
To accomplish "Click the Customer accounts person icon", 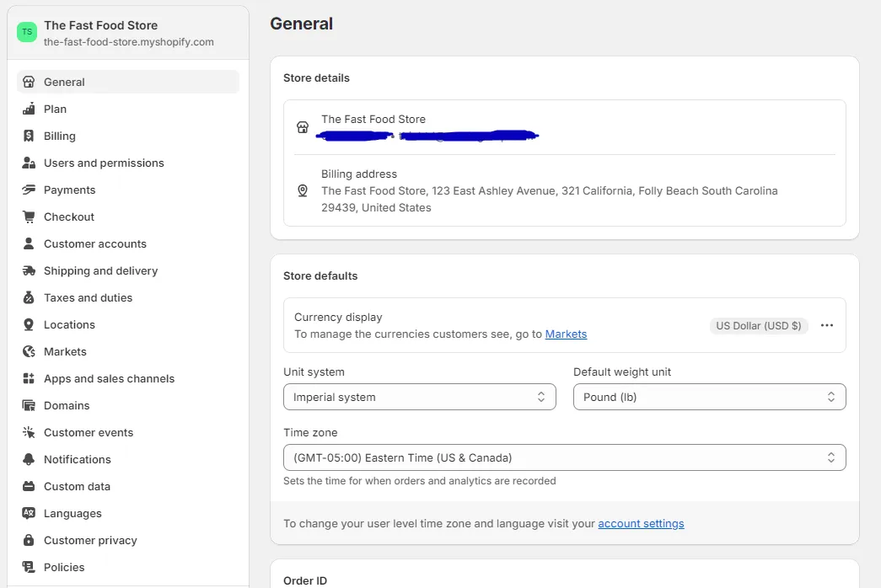I will (29, 243).
